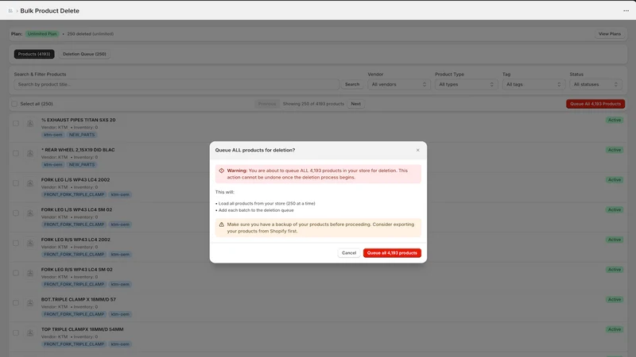
Task: Click the yellow caution triangle icon in dialog
Action: coord(222,225)
